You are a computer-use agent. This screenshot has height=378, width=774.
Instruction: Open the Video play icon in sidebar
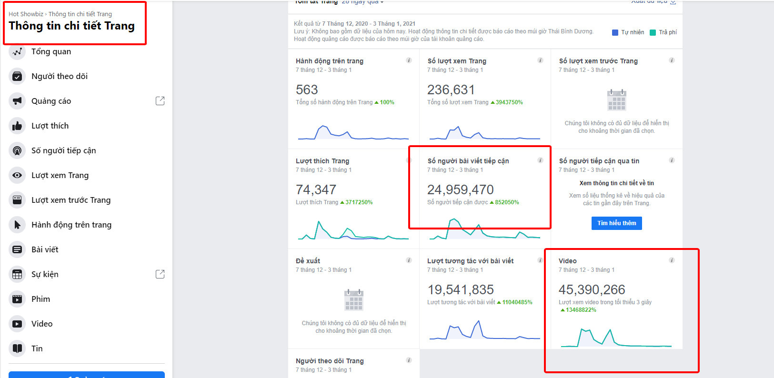pos(17,324)
